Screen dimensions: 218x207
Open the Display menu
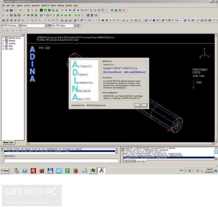coord(20,6)
